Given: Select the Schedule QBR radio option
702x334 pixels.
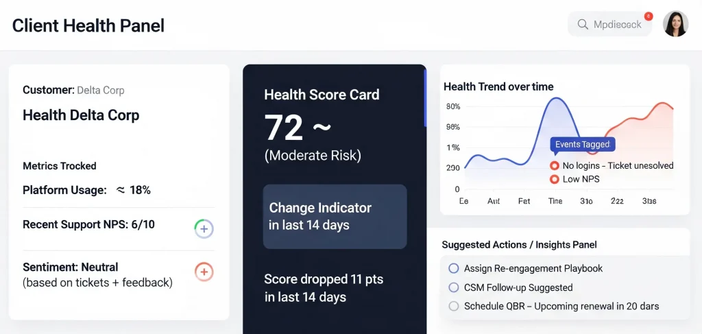Looking at the screenshot, I should pos(453,307).
